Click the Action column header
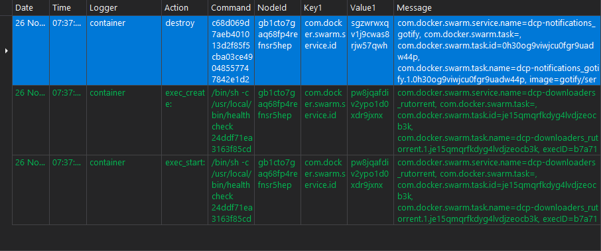Screen dimensions: 601x251 coord(185,8)
